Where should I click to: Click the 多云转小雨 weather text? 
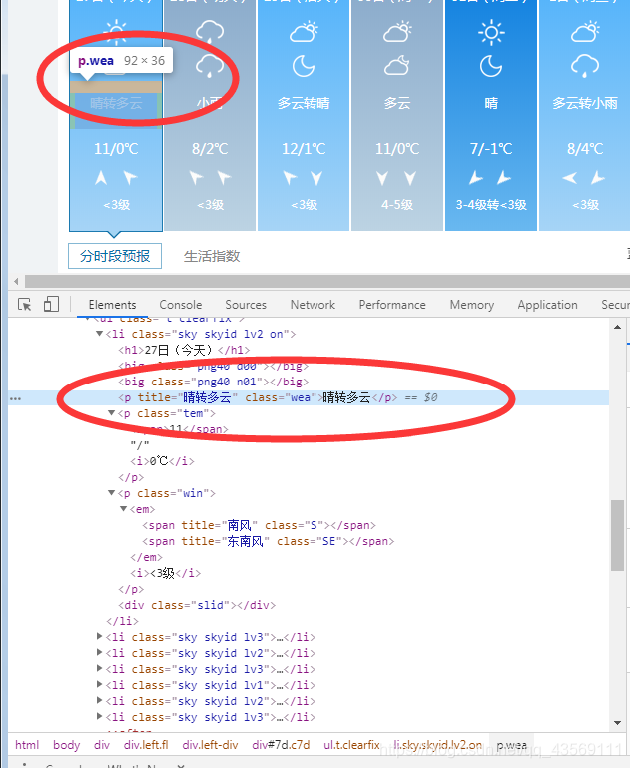pos(585,103)
